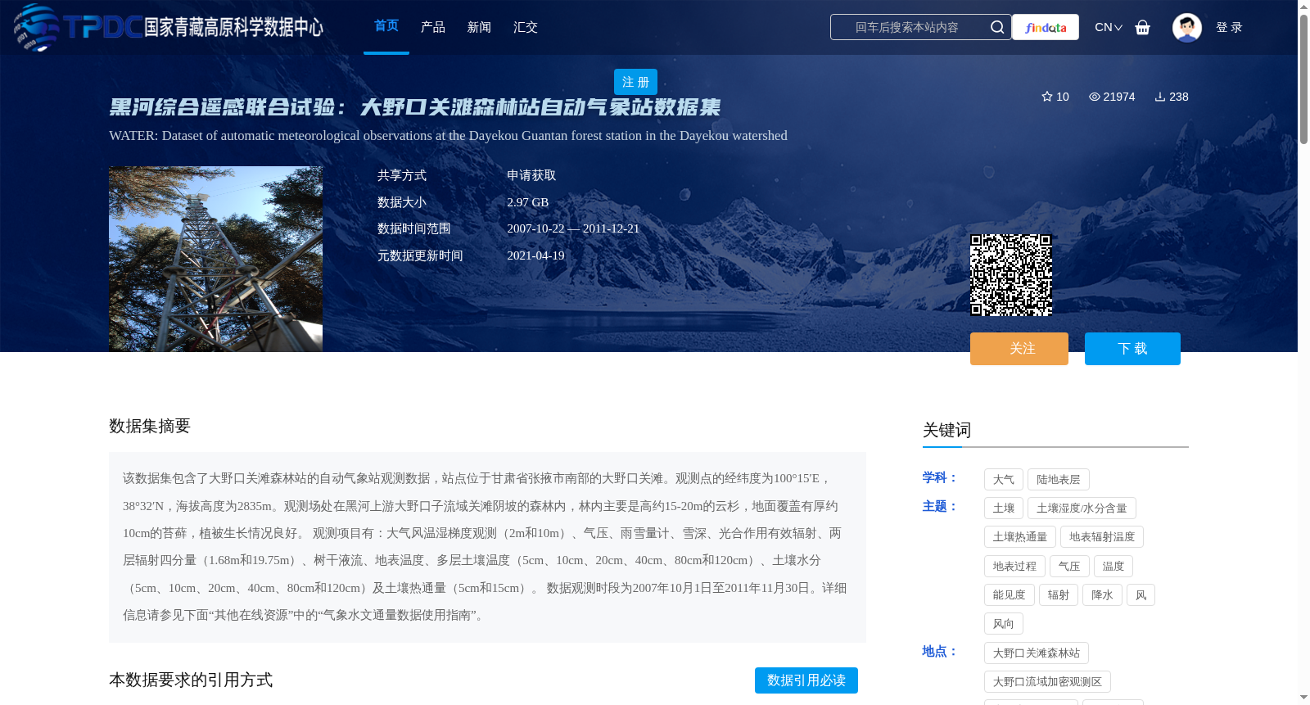Click the eye view count 21974

pos(1112,97)
